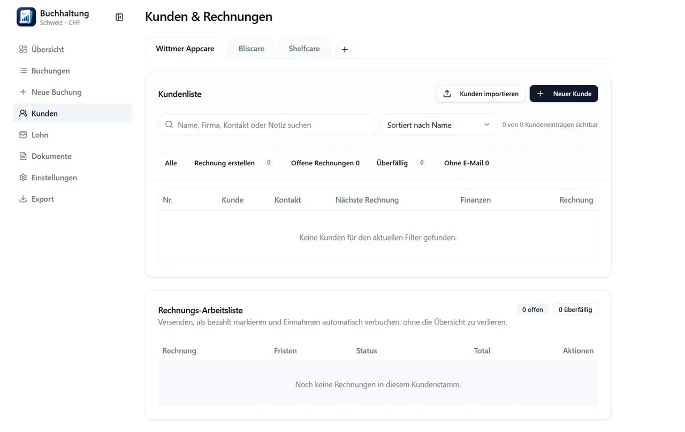
Task: Click the Einstellungen gear icon in the sidebar
Action: pos(23,178)
